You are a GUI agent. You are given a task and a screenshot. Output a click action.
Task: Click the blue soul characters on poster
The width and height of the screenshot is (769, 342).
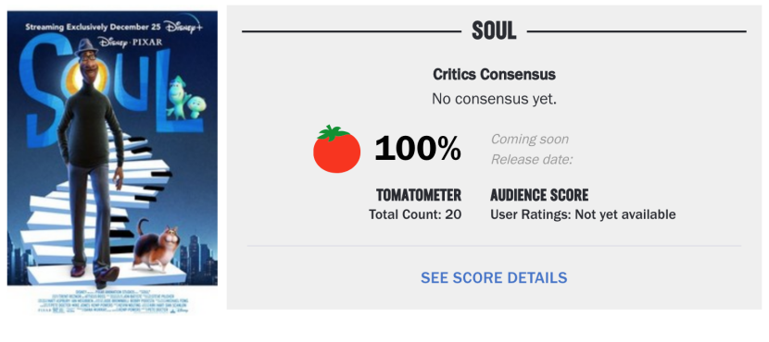click(186, 96)
